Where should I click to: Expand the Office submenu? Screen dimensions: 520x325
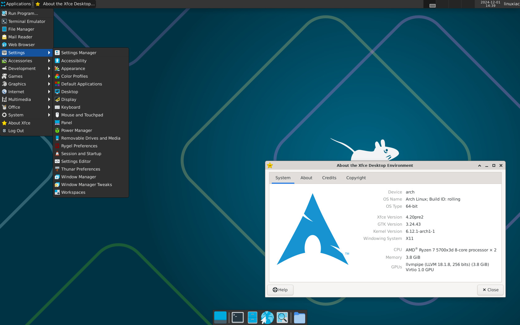[27, 107]
